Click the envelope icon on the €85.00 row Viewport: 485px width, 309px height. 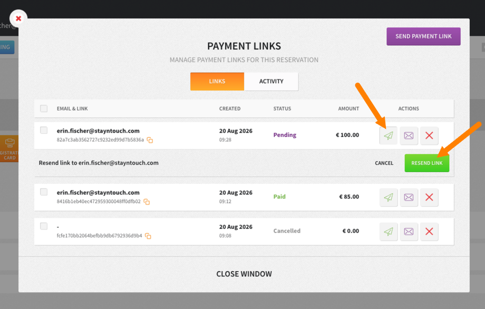tap(409, 197)
